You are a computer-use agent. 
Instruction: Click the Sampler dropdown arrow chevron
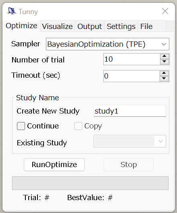click(164, 44)
